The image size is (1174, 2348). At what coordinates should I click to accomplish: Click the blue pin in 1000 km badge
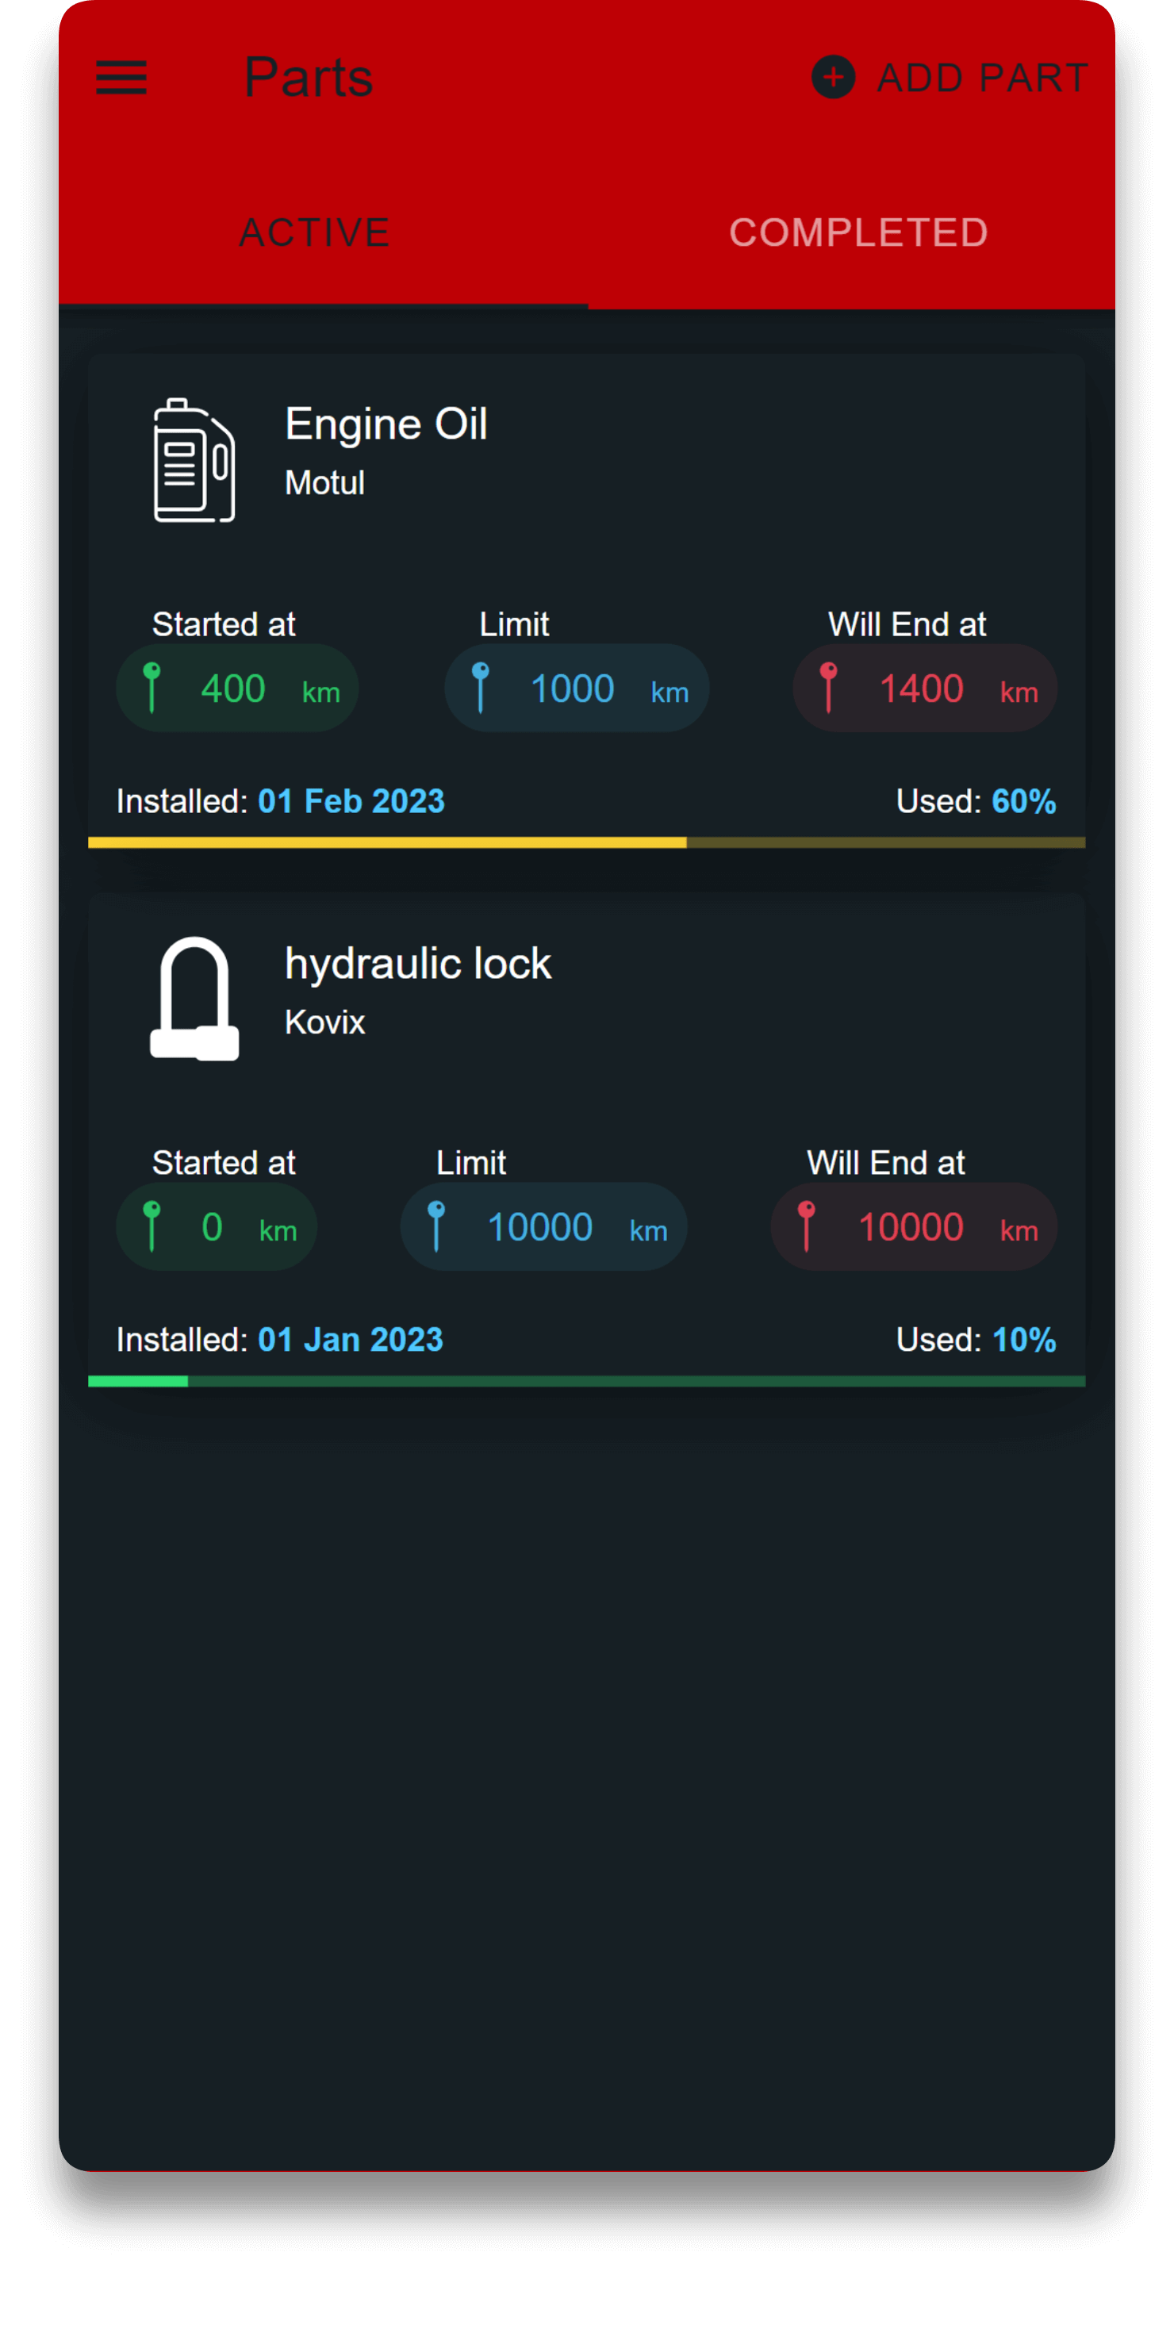click(481, 686)
